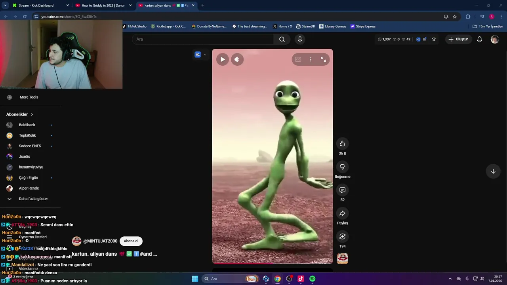507x285 pixels.
Task: Expand the Abonelikler subscriptions section
Action: (20, 114)
